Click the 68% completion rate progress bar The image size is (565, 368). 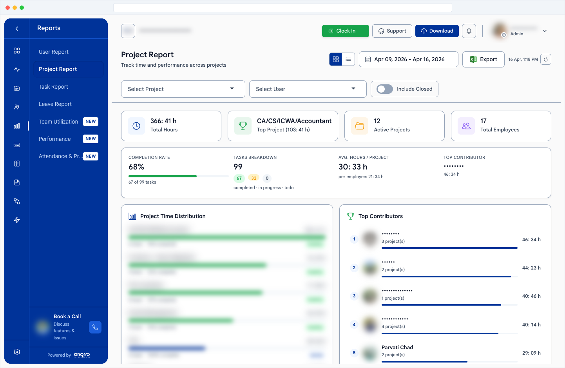[178, 176]
